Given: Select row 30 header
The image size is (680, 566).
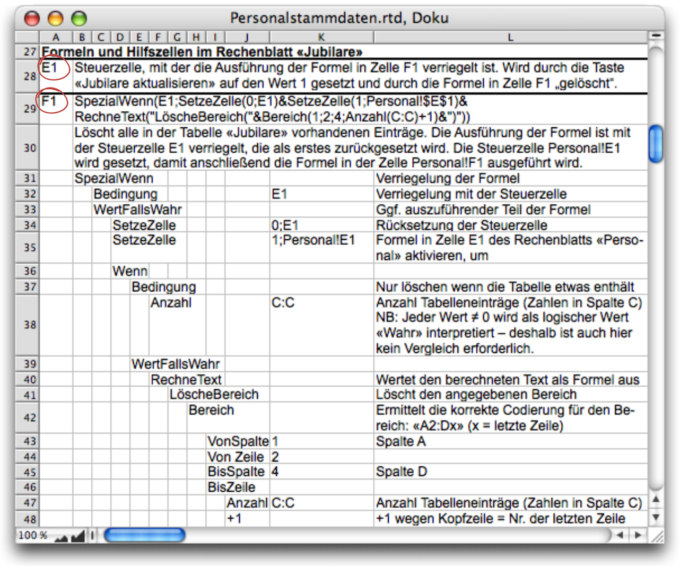Looking at the screenshot, I should [30, 148].
